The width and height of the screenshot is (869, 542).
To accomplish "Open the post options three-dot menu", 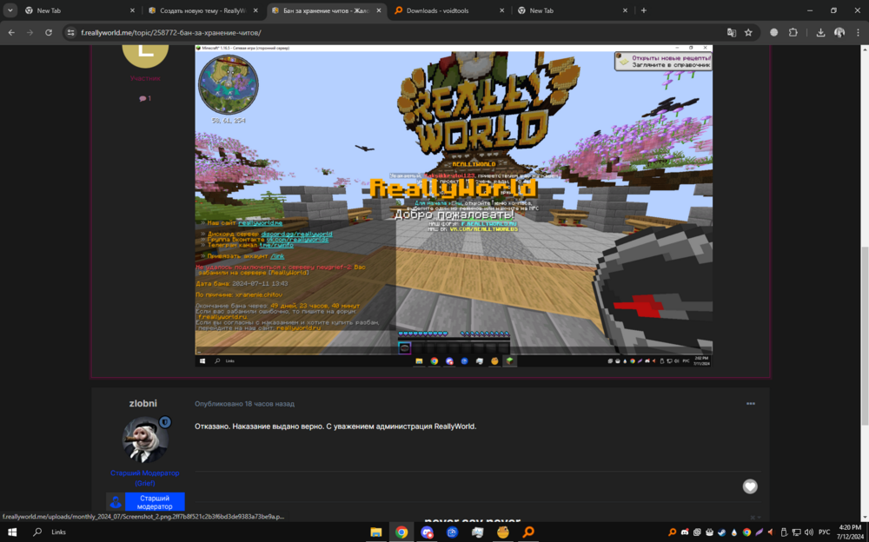I will pos(751,403).
